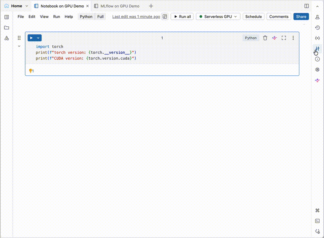Screen dimensions: 324x238
Task: Open the Comments panel button
Action: (279, 17)
